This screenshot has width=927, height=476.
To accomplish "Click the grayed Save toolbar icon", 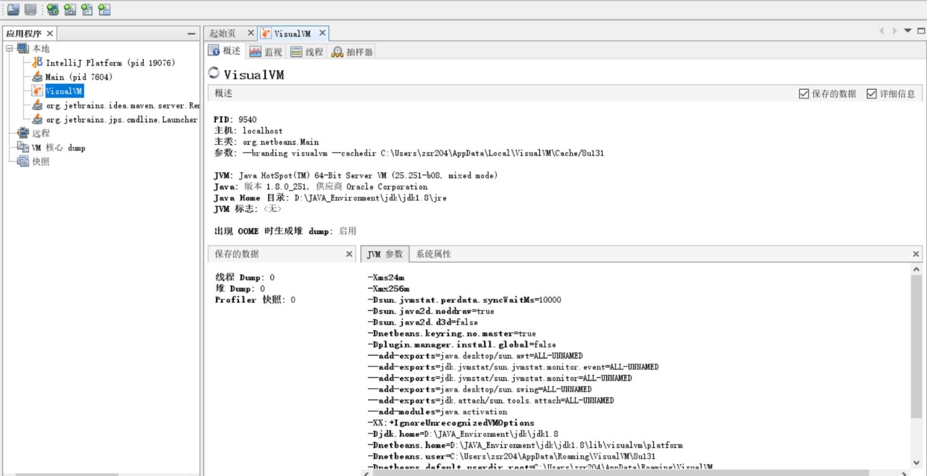I will tap(30, 9).
